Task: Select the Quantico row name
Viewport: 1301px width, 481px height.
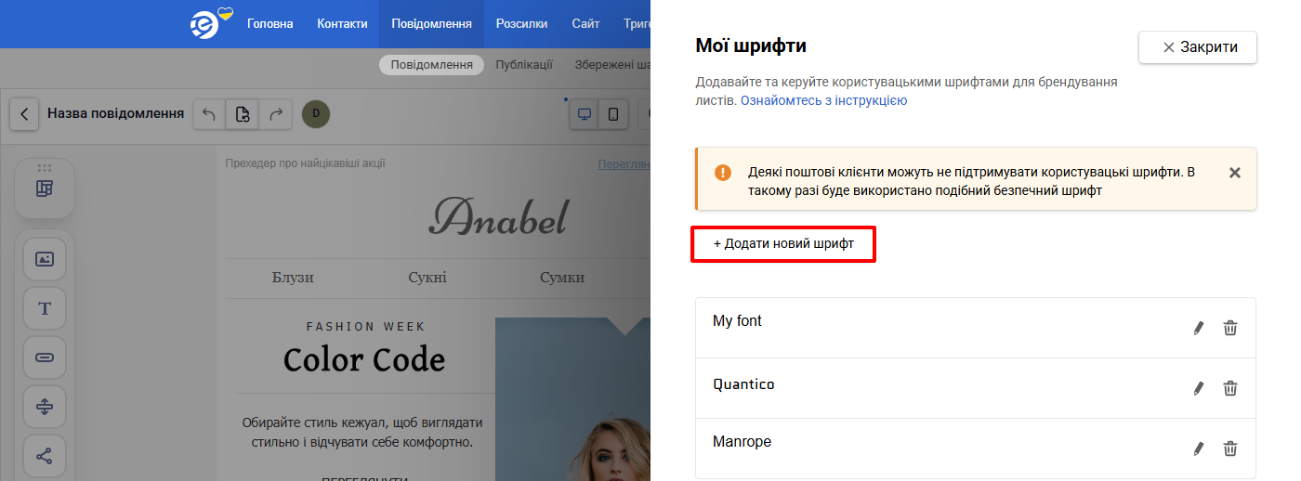Action: pos(743,384)
